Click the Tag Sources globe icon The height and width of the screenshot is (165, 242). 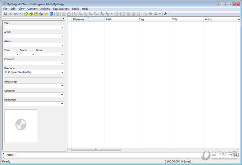point(155,14)
